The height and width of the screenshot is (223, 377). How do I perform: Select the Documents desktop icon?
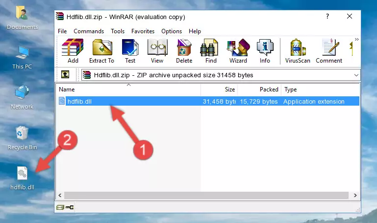click(22, 18)
